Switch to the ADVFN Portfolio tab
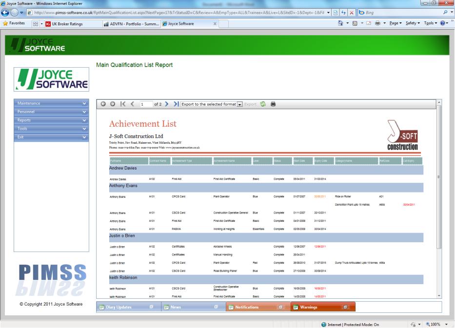 point(131,24)
